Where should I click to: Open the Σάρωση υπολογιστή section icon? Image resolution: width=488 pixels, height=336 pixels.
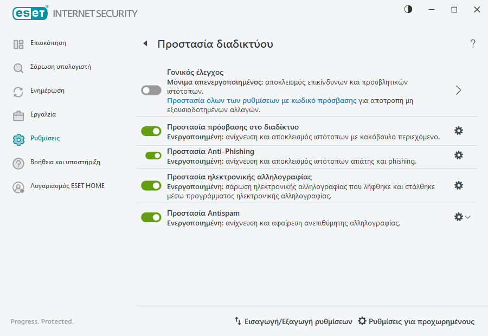pyautogui.click(x=18, y=68)
